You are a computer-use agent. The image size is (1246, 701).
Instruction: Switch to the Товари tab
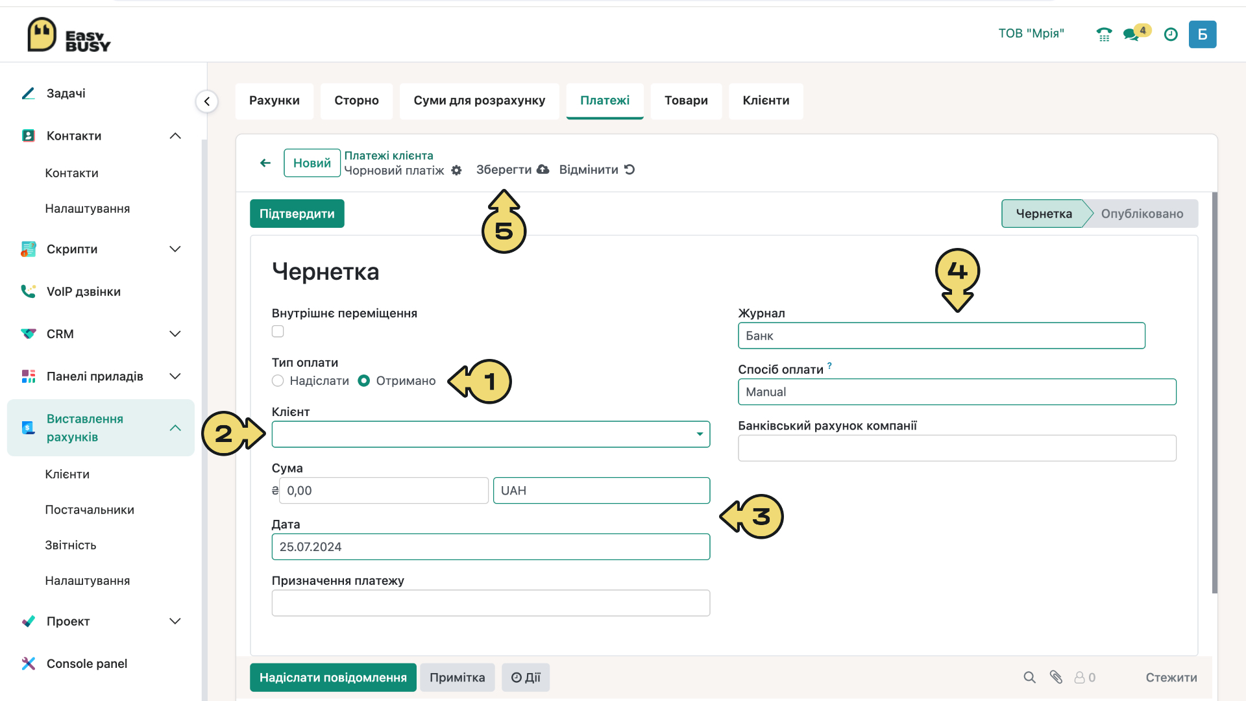click(x=686, y=101)
